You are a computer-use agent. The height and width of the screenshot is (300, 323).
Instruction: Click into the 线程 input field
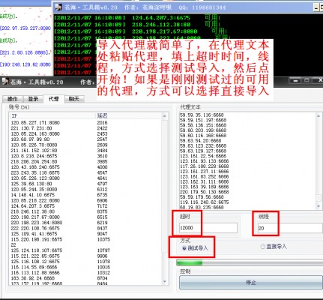[x=290, y=228]
